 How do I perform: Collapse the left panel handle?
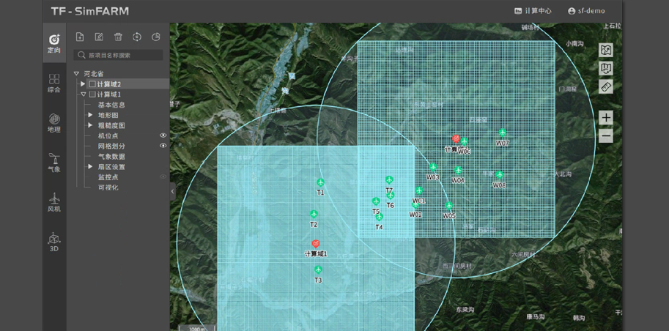pos(172,192)
